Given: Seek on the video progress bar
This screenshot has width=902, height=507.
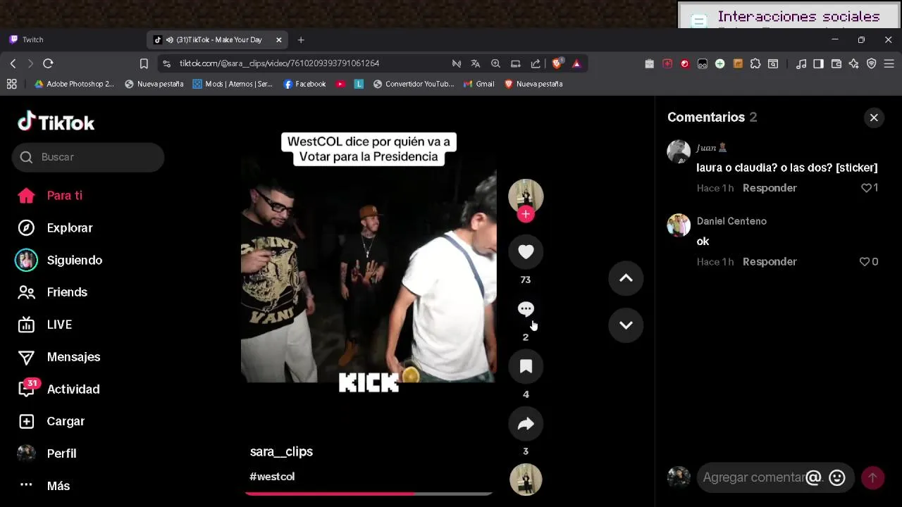Looking at the screenshot, I should click(369, 494).
